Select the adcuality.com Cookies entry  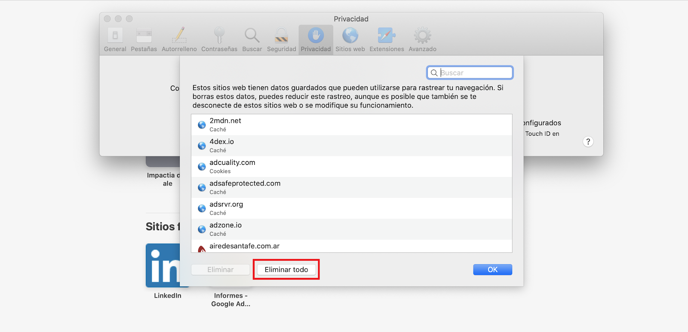tap(351, 166)
